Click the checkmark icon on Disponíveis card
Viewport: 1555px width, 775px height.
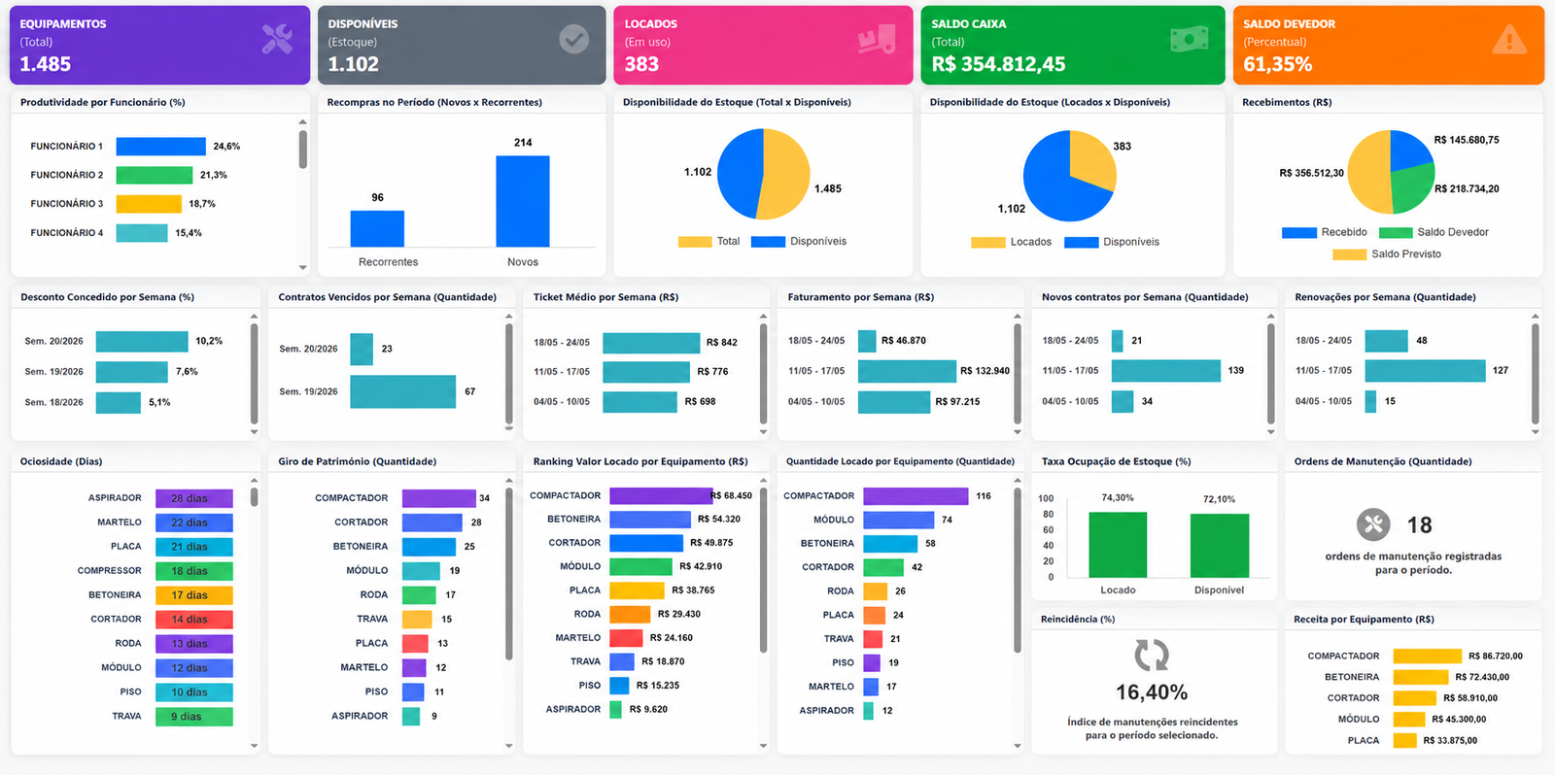[574, 39]
